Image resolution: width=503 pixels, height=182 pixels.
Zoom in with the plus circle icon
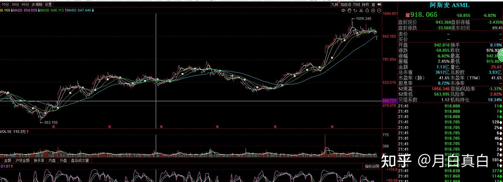click(373, 10)
